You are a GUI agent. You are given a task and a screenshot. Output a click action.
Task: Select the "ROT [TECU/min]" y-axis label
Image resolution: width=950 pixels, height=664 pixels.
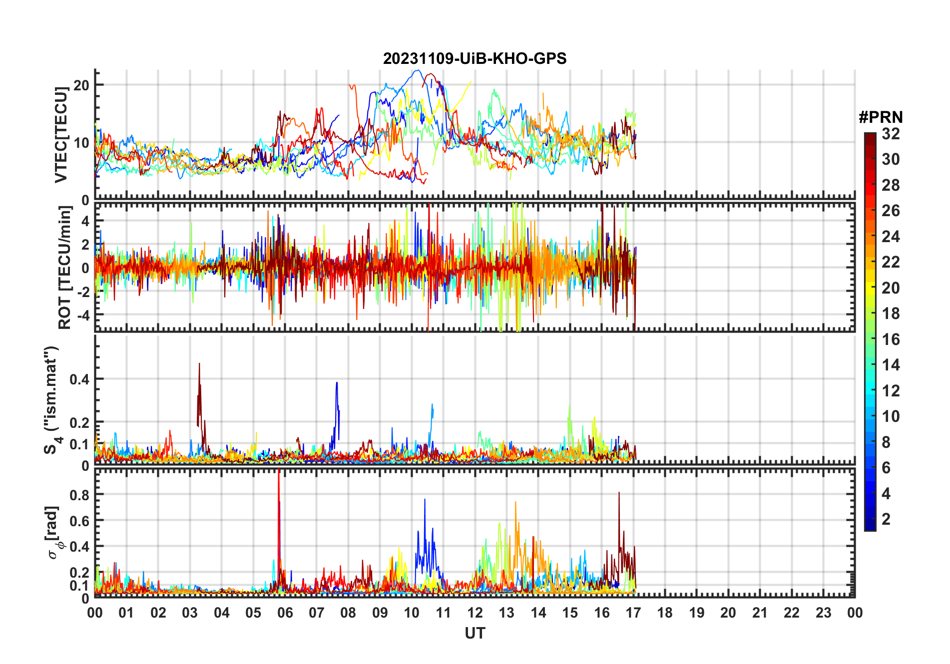pyautogui.click(x=65, y=268)
